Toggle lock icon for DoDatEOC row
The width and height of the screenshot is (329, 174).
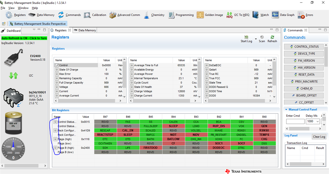coord(206,65)
